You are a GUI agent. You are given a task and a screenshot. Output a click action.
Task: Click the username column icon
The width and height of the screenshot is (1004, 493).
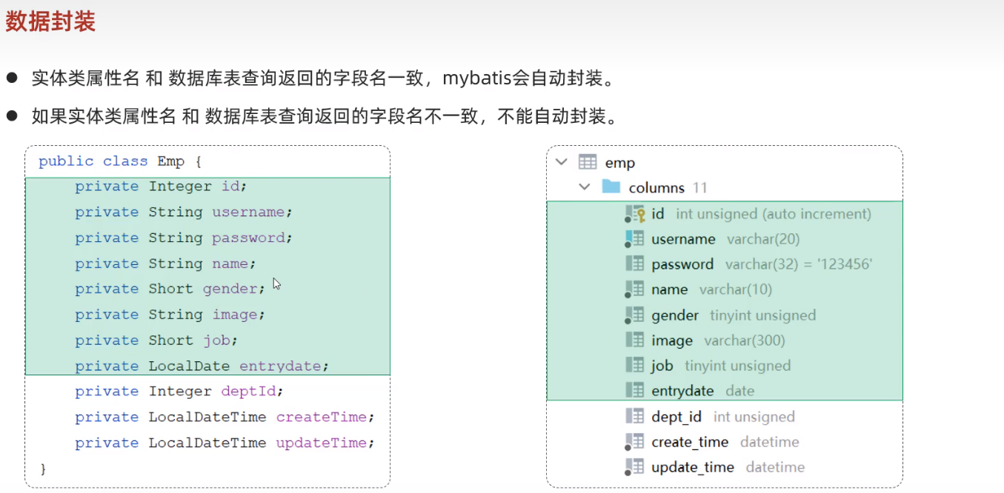pos(635,239)
